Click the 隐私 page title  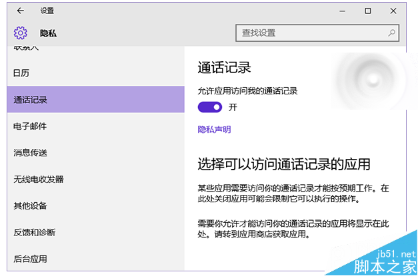point(48,33)
